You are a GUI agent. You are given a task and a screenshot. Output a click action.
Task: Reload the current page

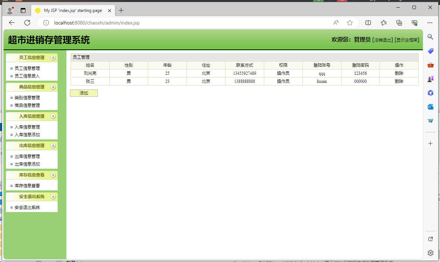tap(27, 23)
